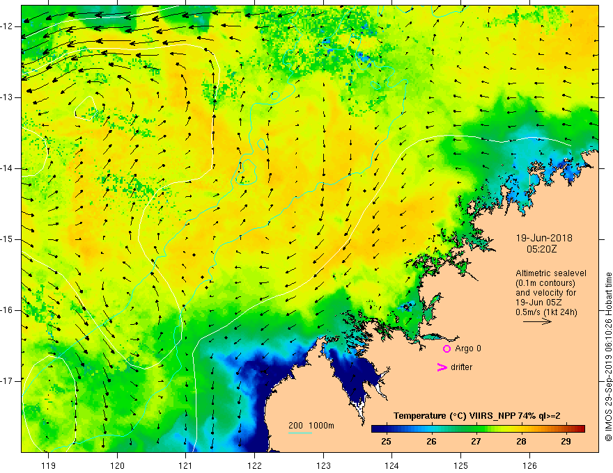This screenshot has height=473, width=613.
Task: Click the 'drifter' legend label
Action: point(461,367)
